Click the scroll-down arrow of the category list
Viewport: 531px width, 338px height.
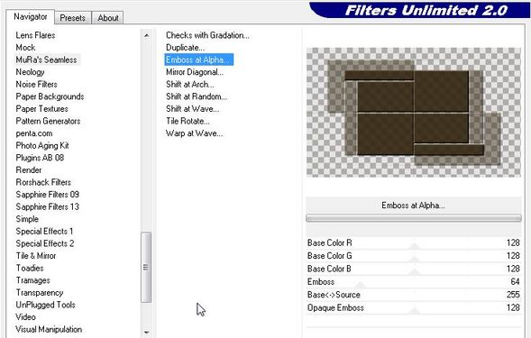point(146,333)
